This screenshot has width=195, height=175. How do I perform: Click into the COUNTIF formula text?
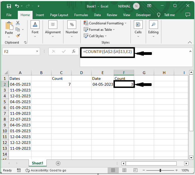pyautogui.click(x=107, y=52)
